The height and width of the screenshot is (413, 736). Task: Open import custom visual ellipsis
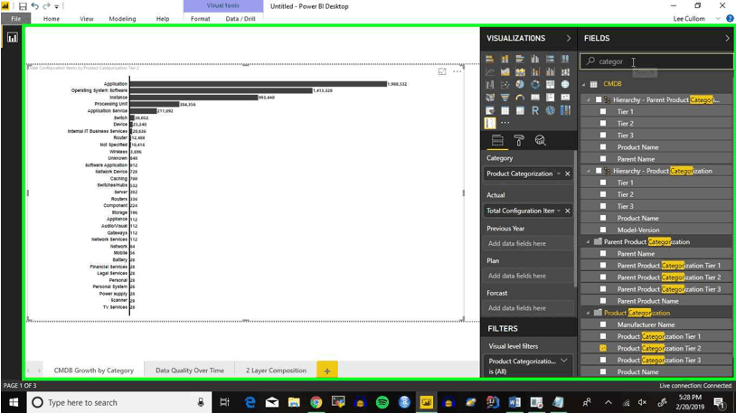tap(505, 123)
